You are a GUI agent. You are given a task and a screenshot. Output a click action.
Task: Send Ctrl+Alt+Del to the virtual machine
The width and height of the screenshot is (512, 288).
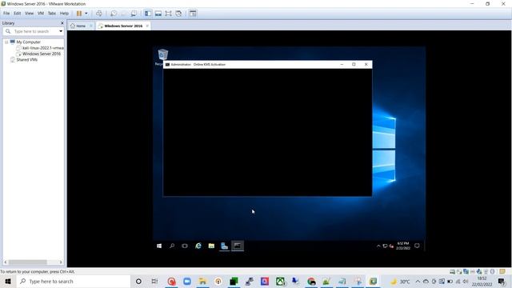tap(99, 14)
